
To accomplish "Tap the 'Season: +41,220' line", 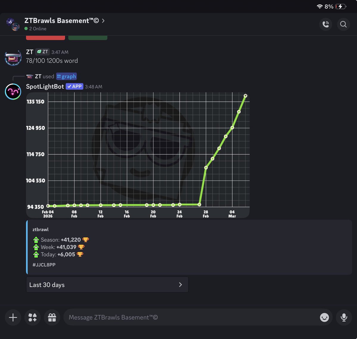I will 61,240.
